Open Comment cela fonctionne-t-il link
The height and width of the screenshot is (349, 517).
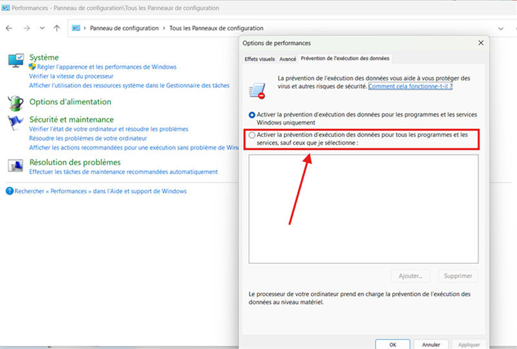coord(410,86)
